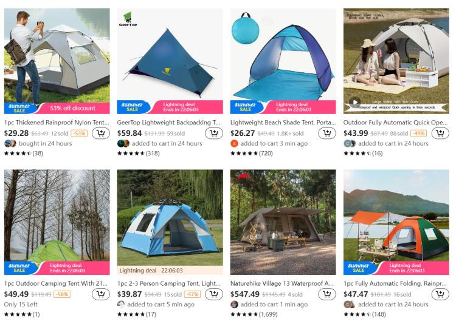Open the (720) star rating of beach tent

point(252,154)
